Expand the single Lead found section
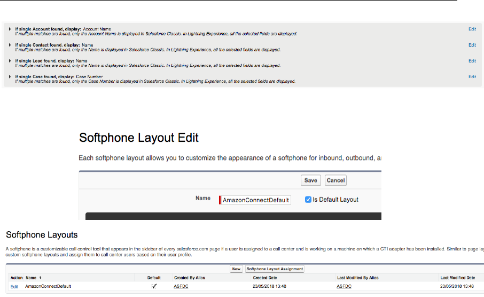484x297 pixels. coord(10,61)
